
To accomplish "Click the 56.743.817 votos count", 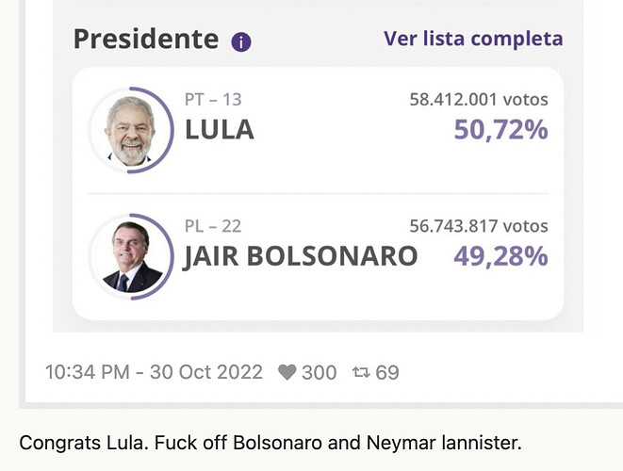I will (x=479, y=226).
